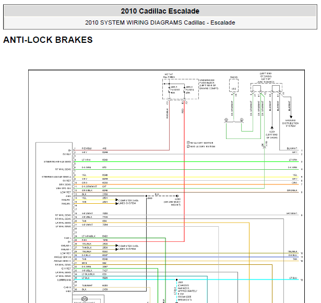Click the LT BLU/BLK wire label at pin 34
The width and height of the screenshot is (321, 303).
[x=88, y=274]
